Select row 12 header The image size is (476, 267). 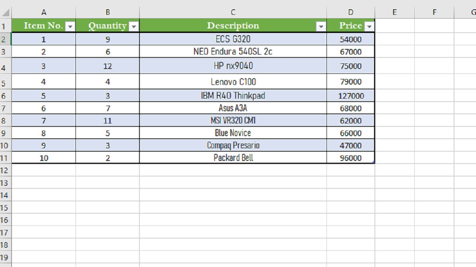tap(6, 170)
